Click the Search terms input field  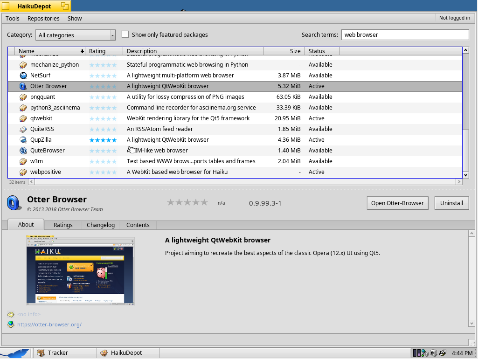(405, 35)
